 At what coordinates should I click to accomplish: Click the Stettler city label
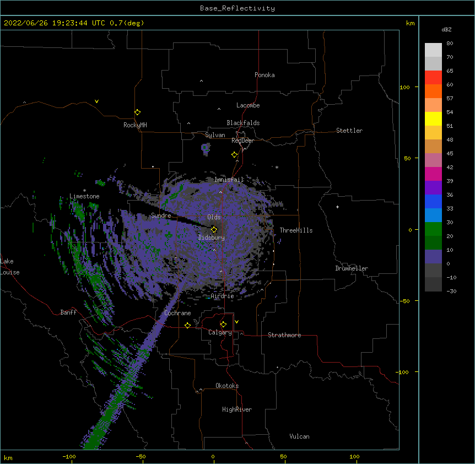pos(349,131)
